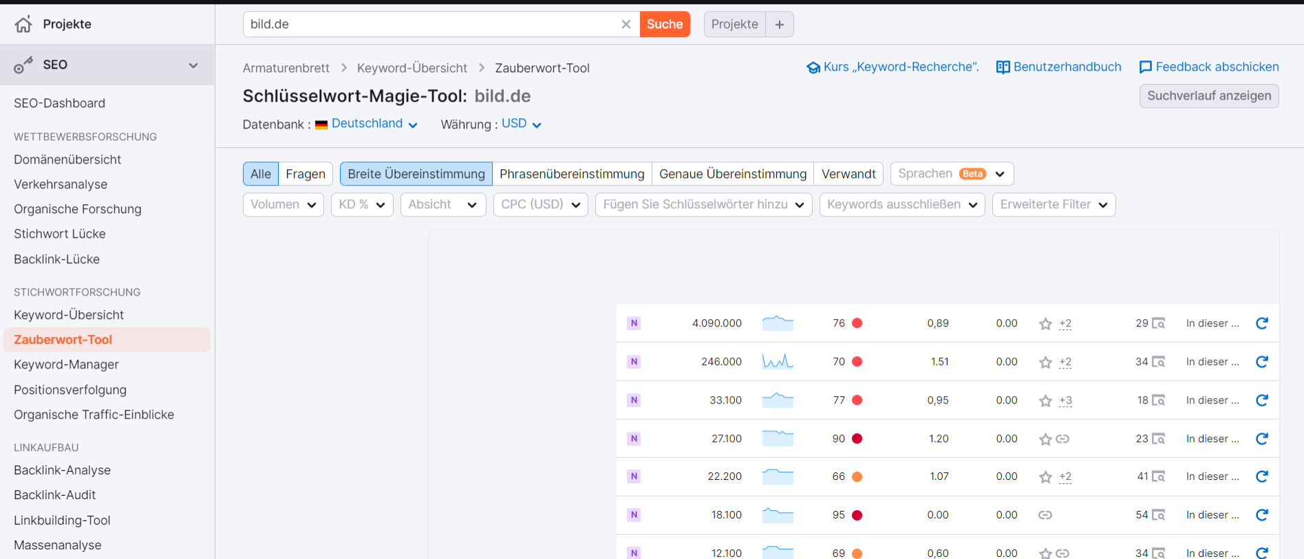Open Verkehrsanalyse in sidebar
Image resolution: width=1304 pixels, height=559 pixels.
tap(61, 184)
